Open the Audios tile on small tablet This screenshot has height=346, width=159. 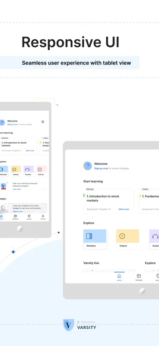point(29,171)
